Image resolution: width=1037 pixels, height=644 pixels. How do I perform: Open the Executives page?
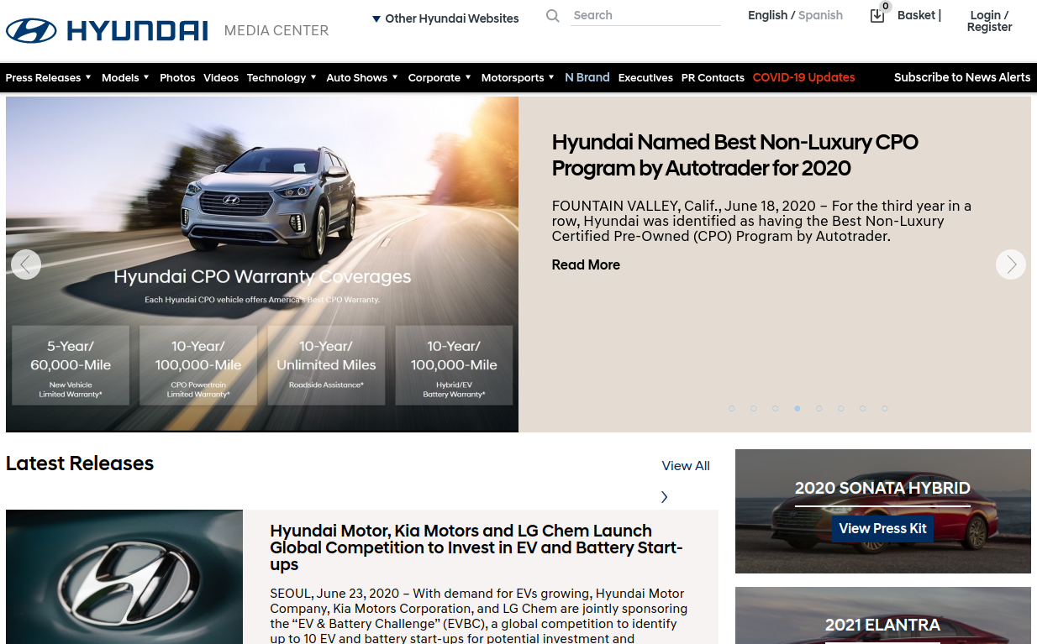[x=645, y=78]
